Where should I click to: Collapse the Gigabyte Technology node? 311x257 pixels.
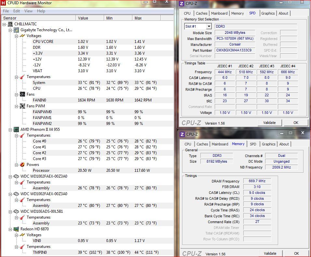coord(10,30)
